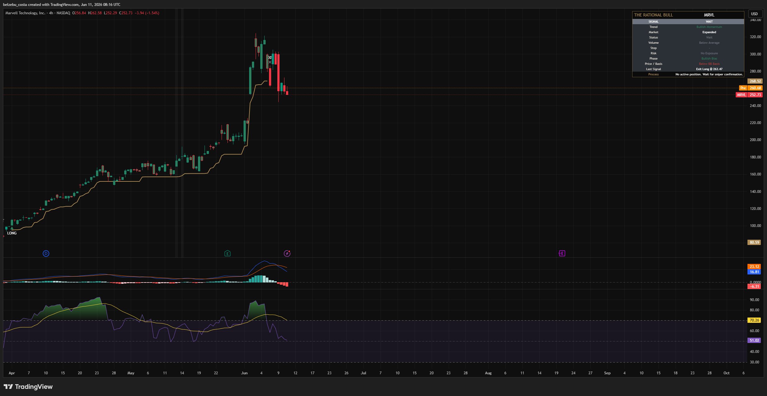Click the Marvell Technology, Inc. symbol title
Screen dimensions: 767x396
click(25, 13)
